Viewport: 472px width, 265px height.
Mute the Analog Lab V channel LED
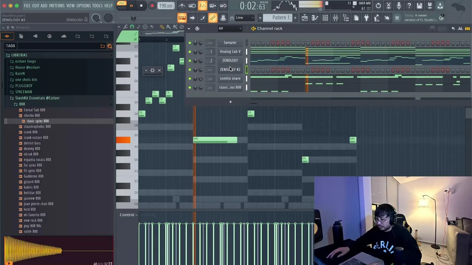tap(190, 52)
